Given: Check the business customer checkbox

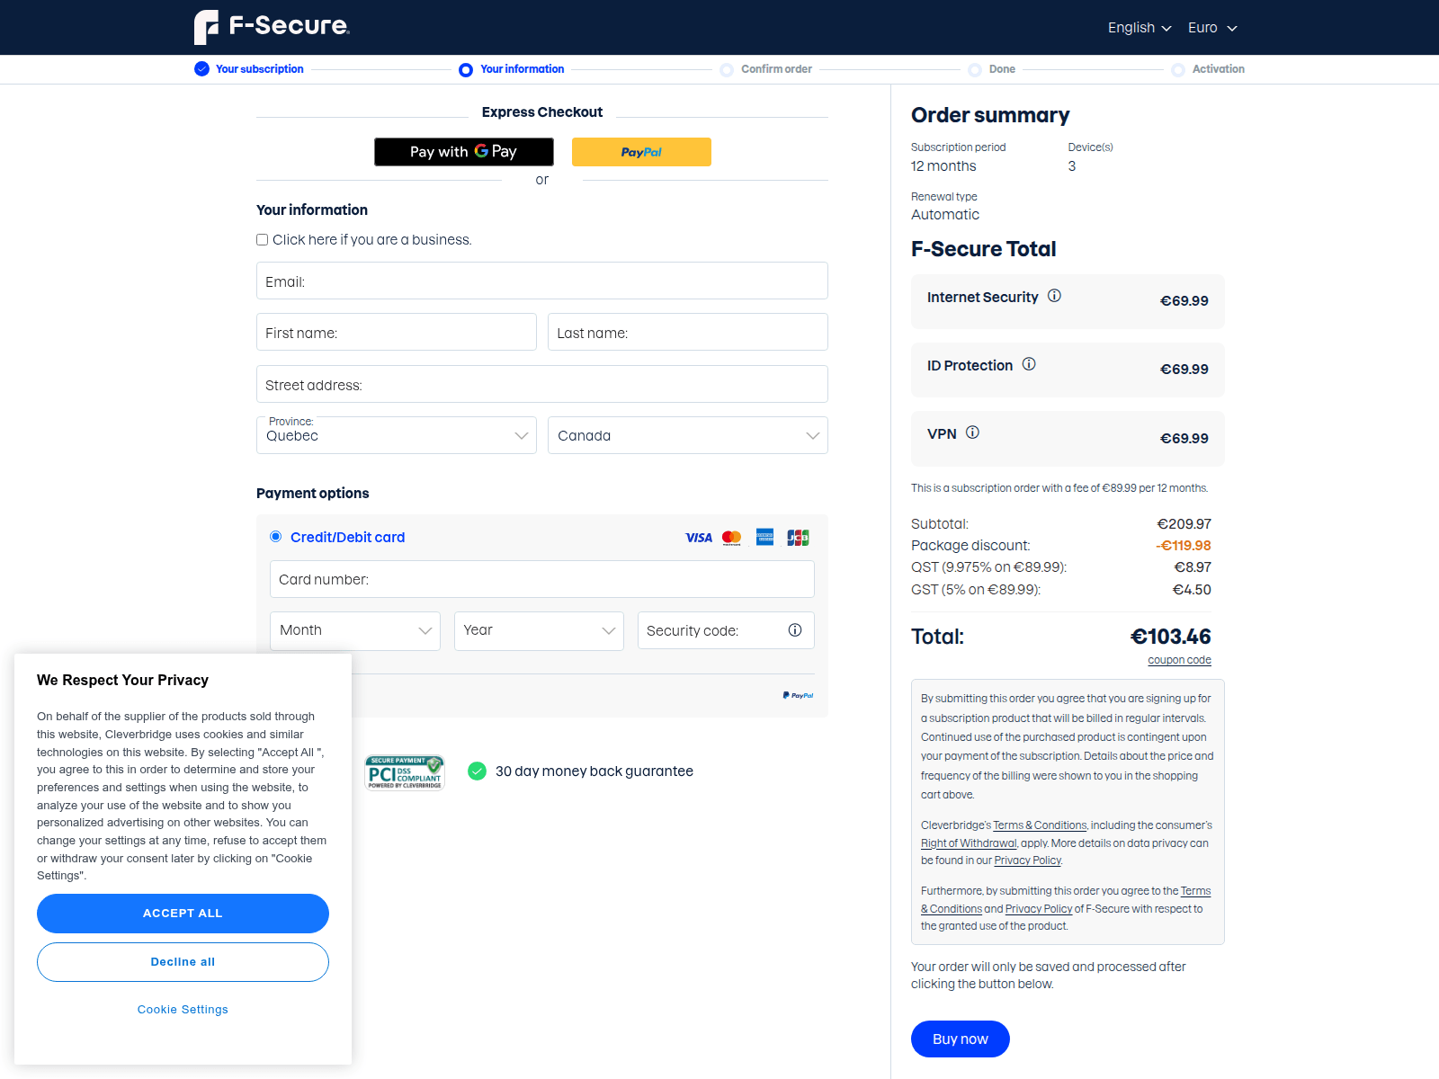Looking at the screenshot, I should 263,240.
